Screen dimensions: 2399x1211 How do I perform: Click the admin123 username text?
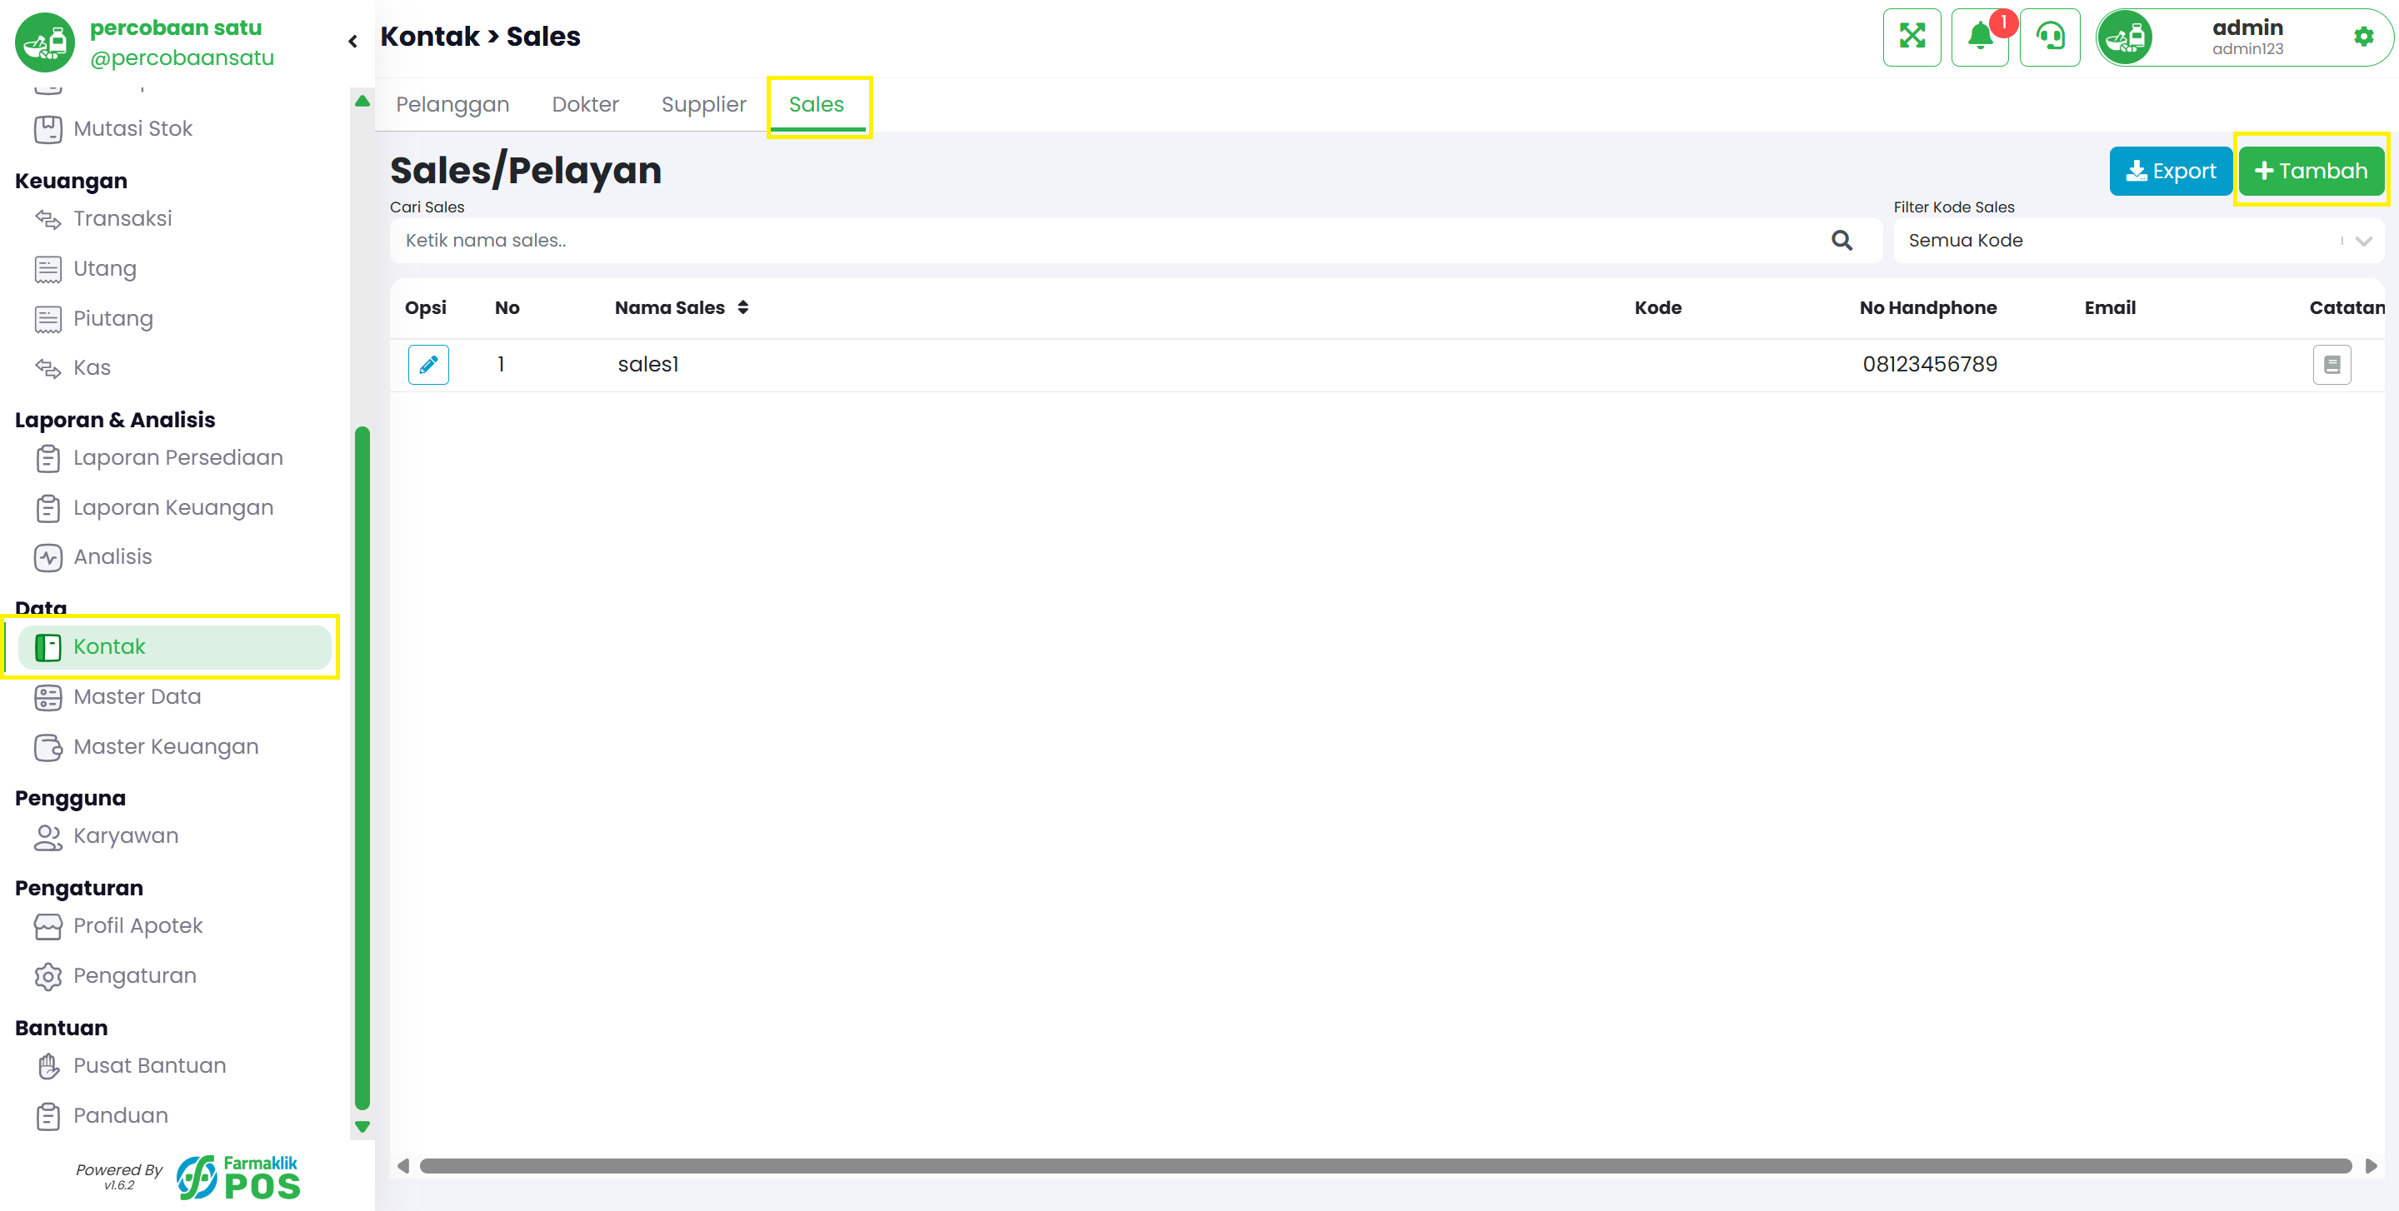[x=2247, y=49]
